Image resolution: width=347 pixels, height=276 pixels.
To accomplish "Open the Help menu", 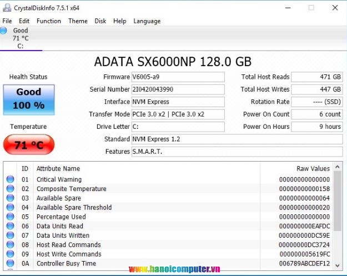I will tap(120, 21).
